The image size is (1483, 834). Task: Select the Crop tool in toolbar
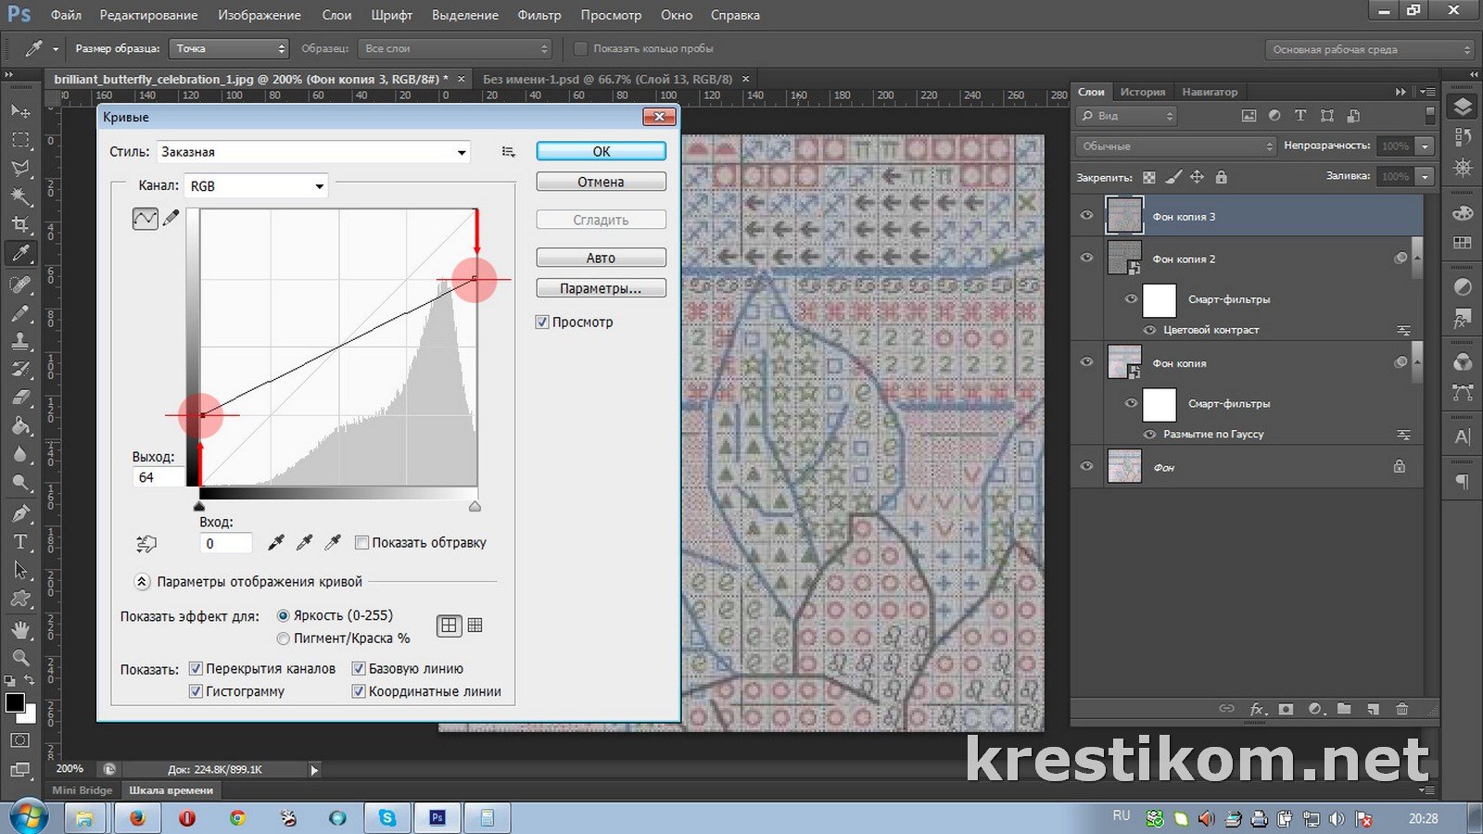19,224
